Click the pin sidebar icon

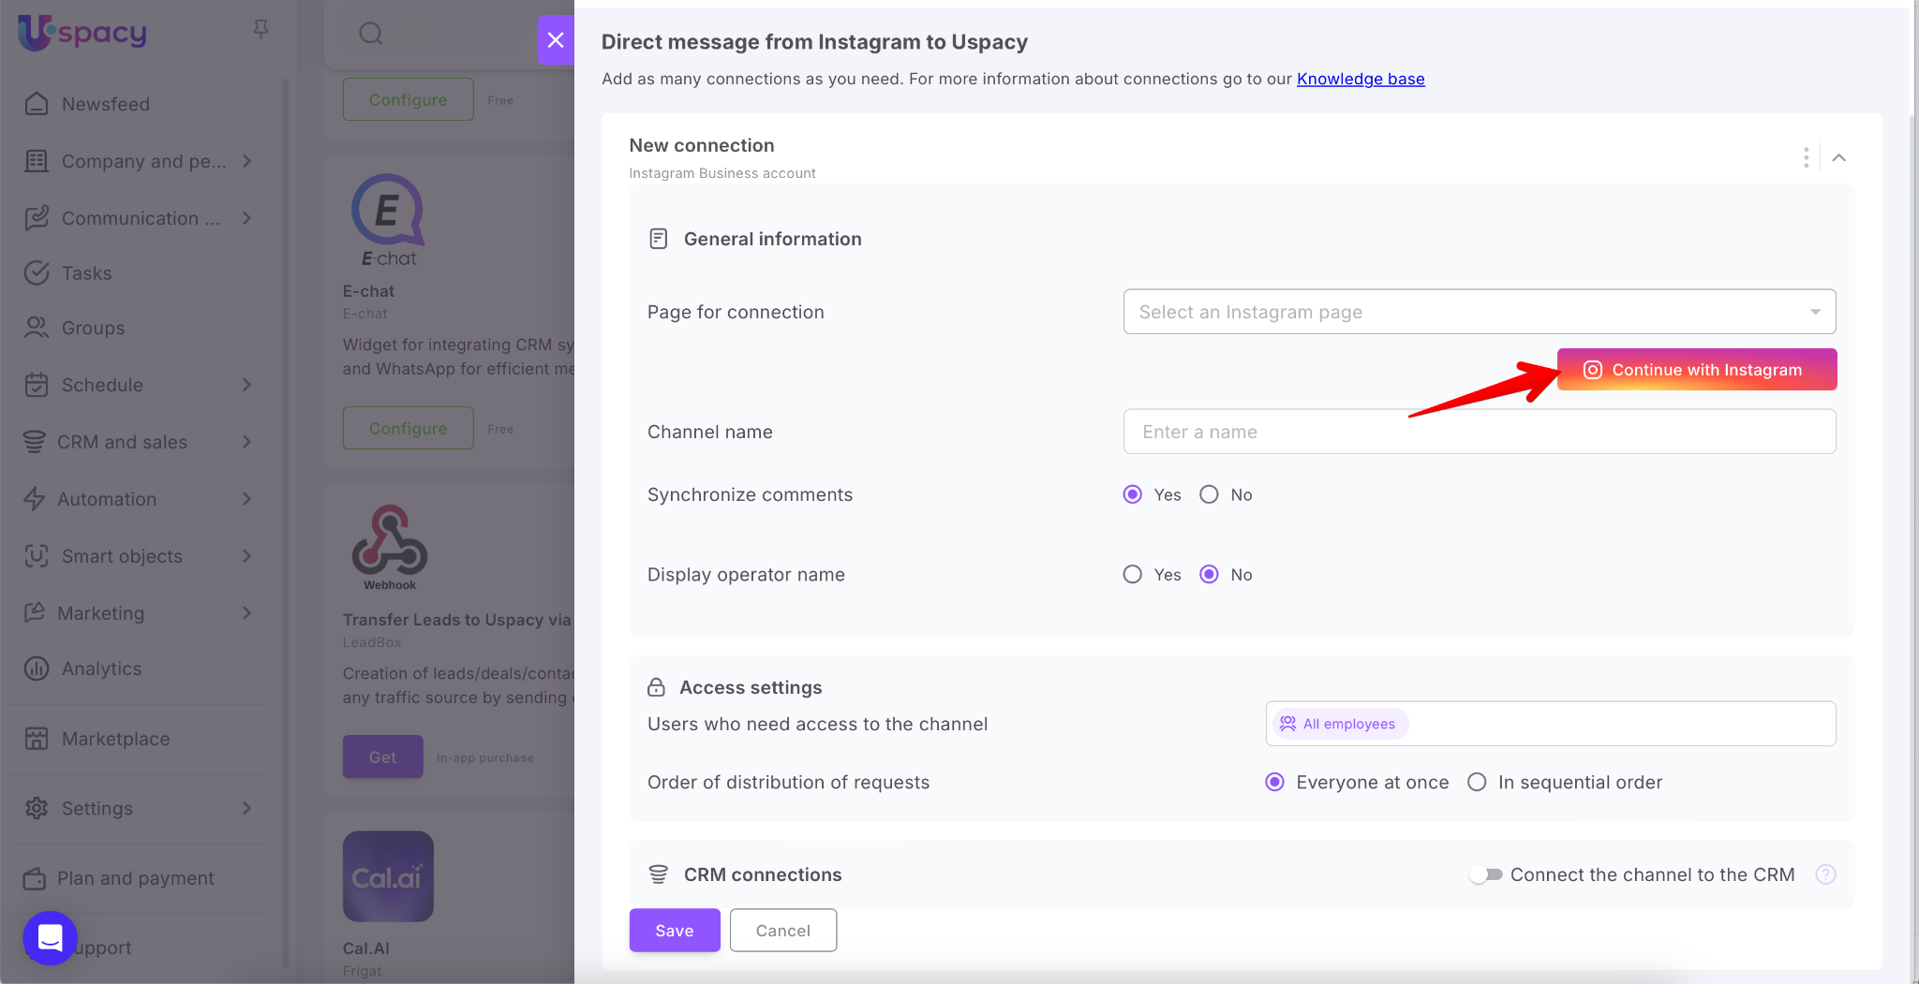click(260, 30)
